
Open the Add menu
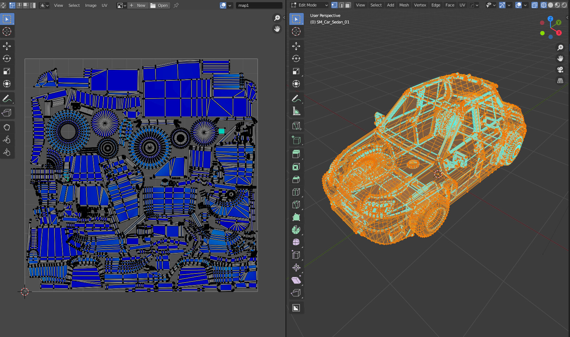coord(390,5)
